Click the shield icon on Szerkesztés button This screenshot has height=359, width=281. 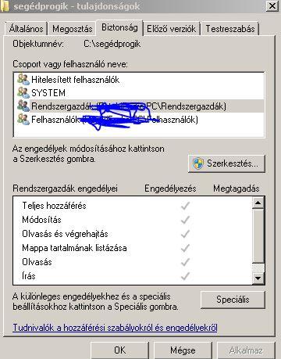pyautogui.click(x=198, y=163)
